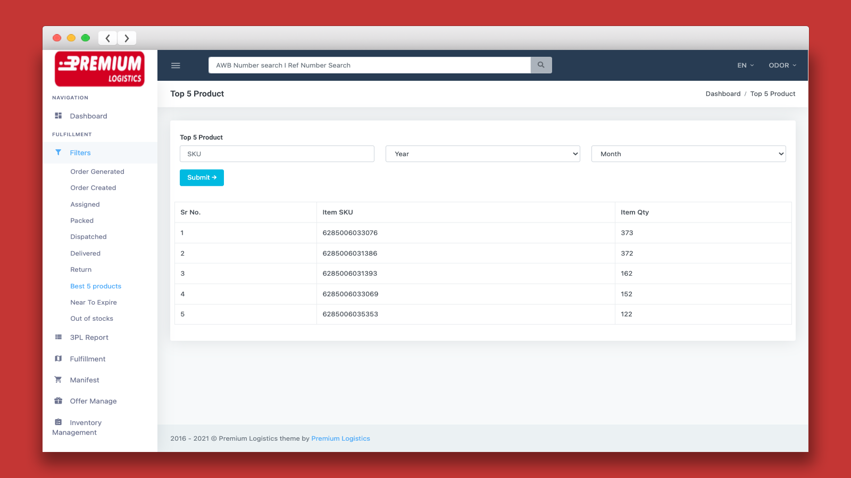Select Near To Expire menu item
Screen dimensions: 851x478
coord(94,302)
